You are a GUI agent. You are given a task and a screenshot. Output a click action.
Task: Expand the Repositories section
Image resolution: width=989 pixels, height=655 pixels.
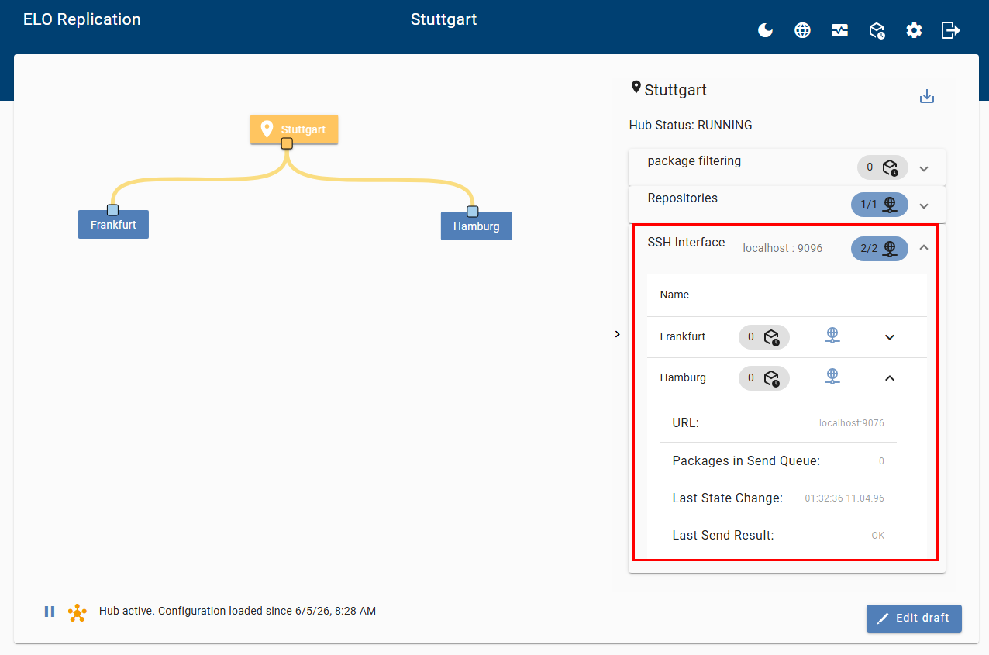pos(923,205)
